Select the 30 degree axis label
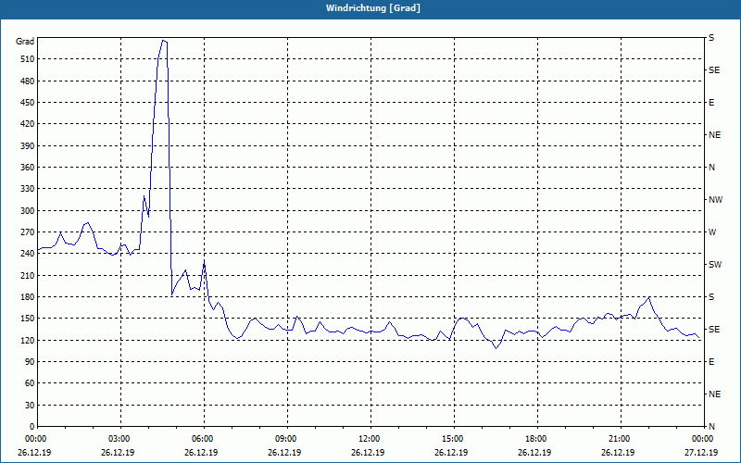The width and height of the screenshot is (741, 463). (30, 405)
